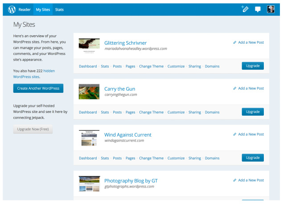Open the user profile avatar
The image size is (283, 204).
[x=271, y=9]
